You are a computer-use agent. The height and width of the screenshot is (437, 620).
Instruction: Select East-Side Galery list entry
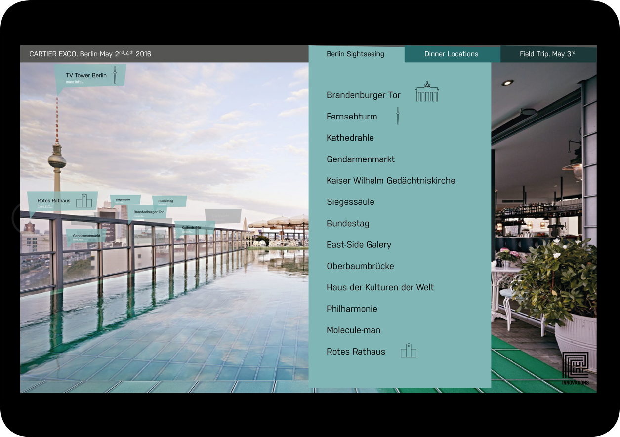pos(359,245)
